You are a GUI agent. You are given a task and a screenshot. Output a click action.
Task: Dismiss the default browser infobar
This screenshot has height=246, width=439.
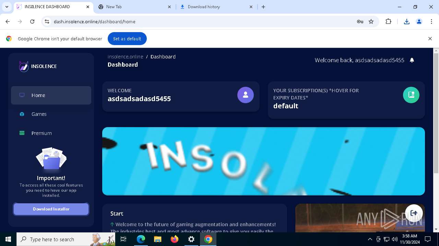tap(430, 39)
